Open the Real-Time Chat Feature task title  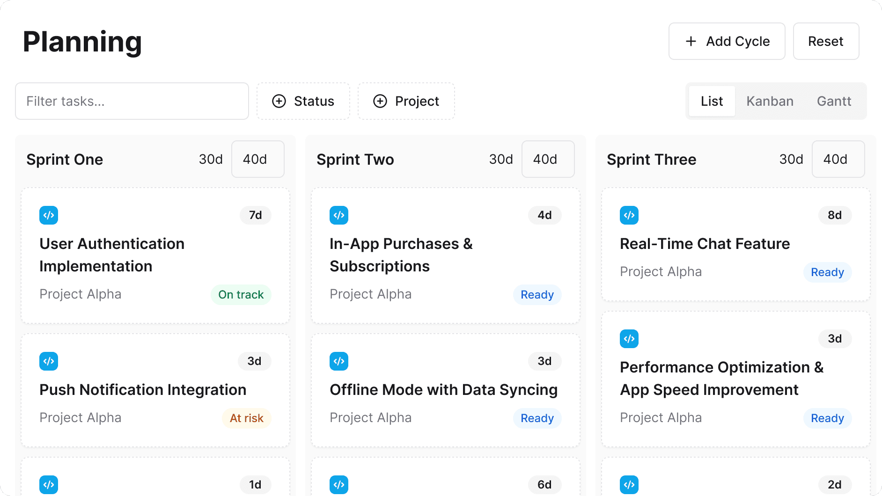pos(705,244)
